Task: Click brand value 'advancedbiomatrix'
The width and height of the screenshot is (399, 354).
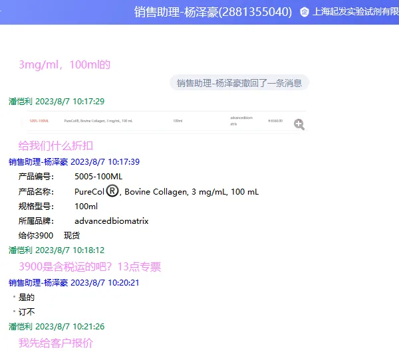Action: (112, 221)
